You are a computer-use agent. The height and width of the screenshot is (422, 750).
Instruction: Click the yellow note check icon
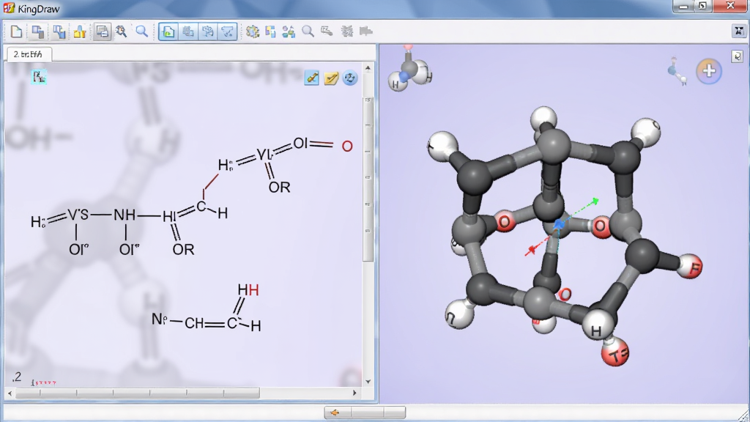tap(331, 78)
